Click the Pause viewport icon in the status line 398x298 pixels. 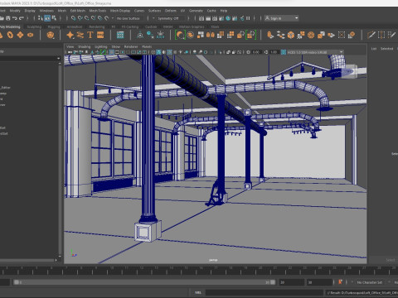[248, 18]
